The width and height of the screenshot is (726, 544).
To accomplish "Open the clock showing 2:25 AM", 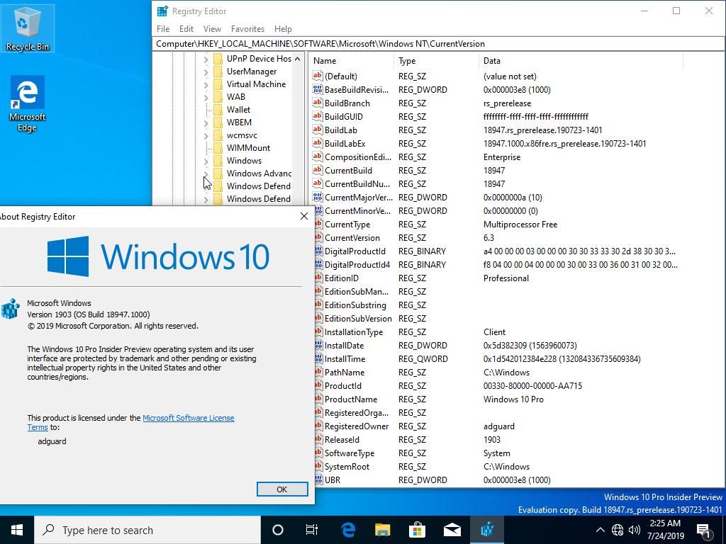I will (666, 530).
